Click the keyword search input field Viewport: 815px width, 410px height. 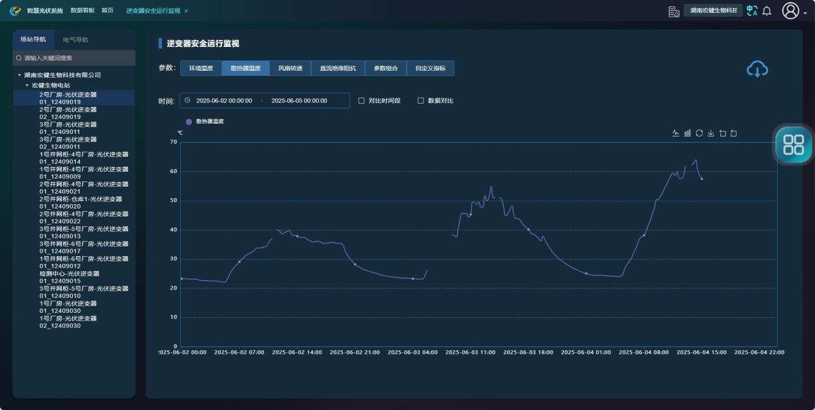[x=74, y=58]
